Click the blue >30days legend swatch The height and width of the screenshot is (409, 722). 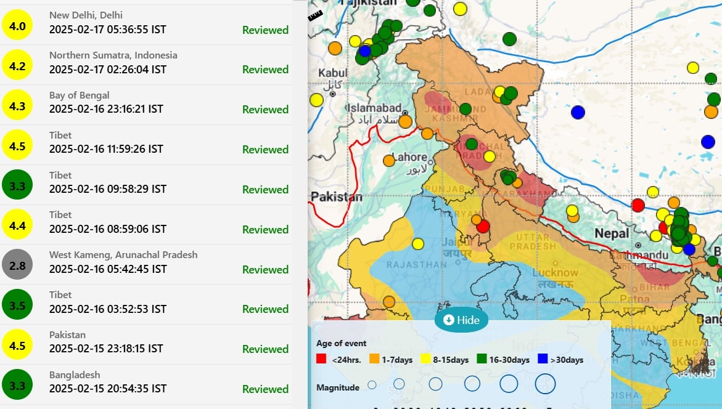point(543,359)
